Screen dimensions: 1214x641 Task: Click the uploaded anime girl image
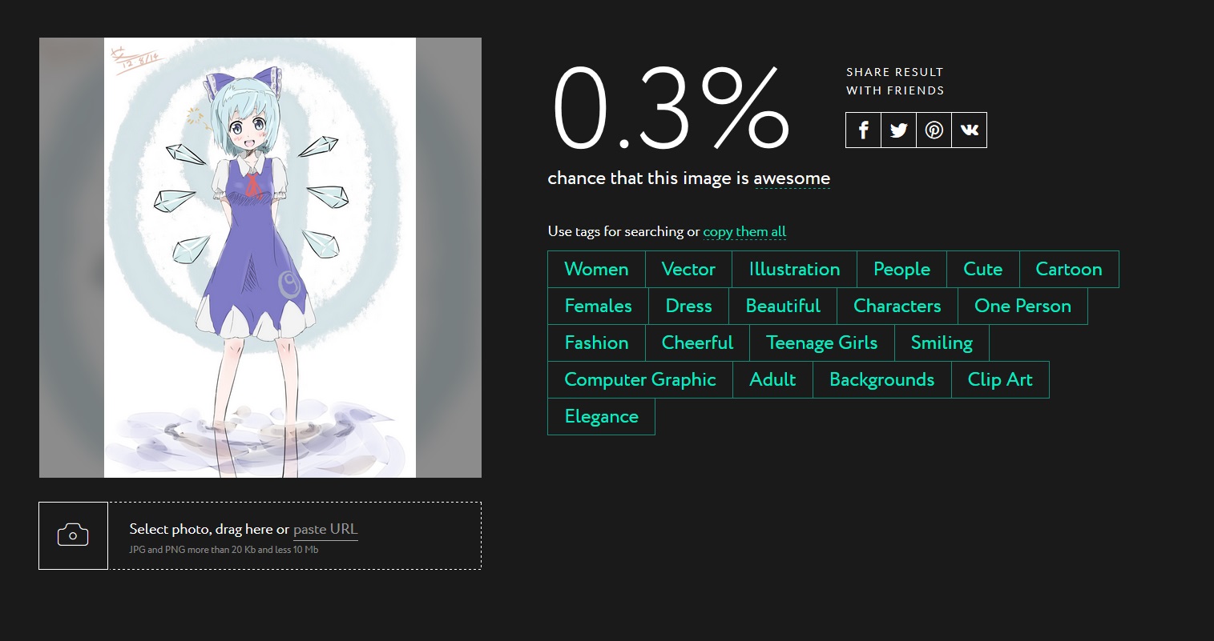[x=260, y=258]
